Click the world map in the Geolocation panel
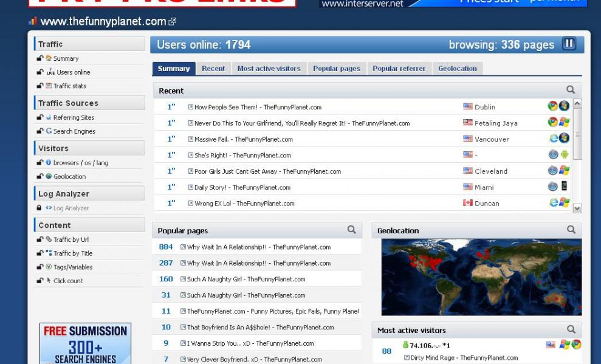 [x=481, y=277]
